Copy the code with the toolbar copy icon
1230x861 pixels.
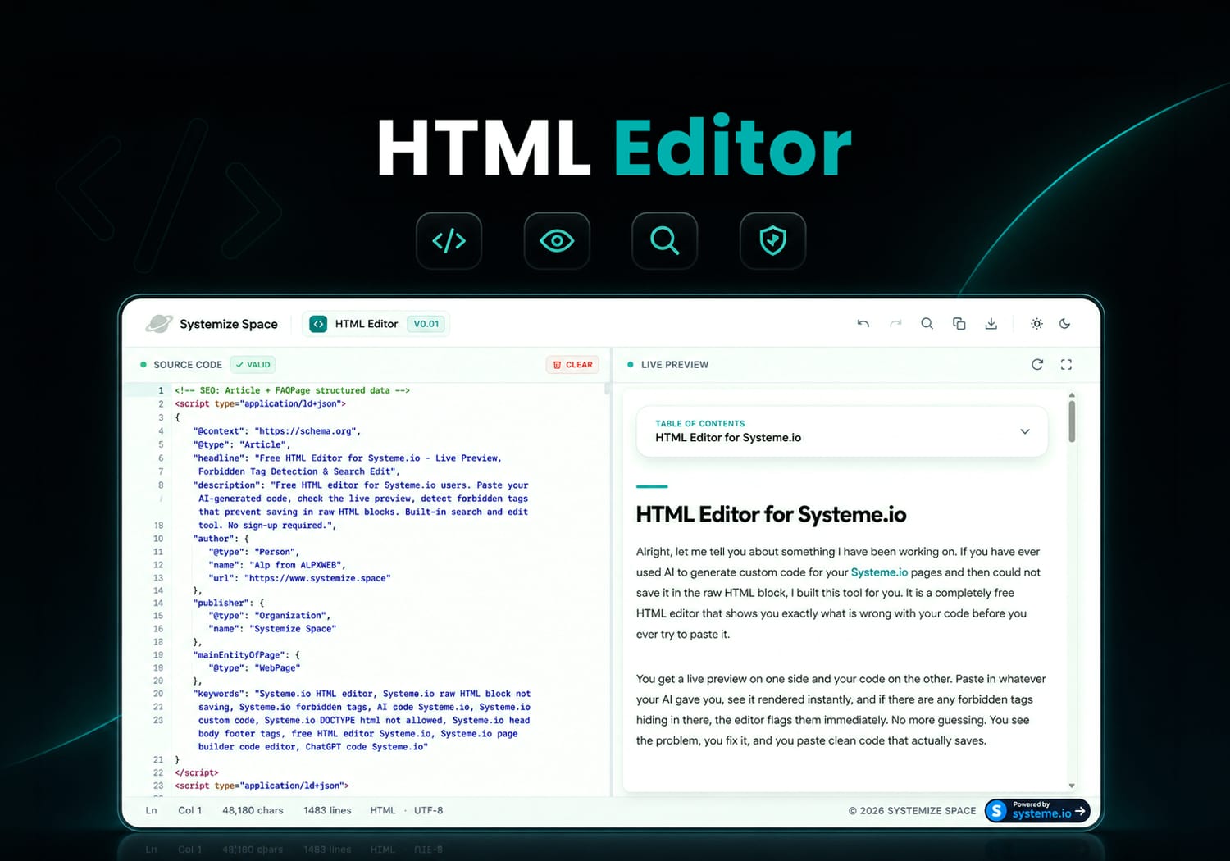[x=959, y=323]
